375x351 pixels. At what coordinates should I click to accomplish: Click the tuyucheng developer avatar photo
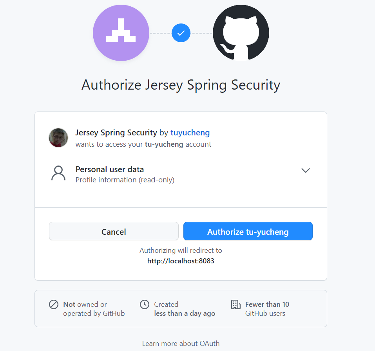(58, 138)
